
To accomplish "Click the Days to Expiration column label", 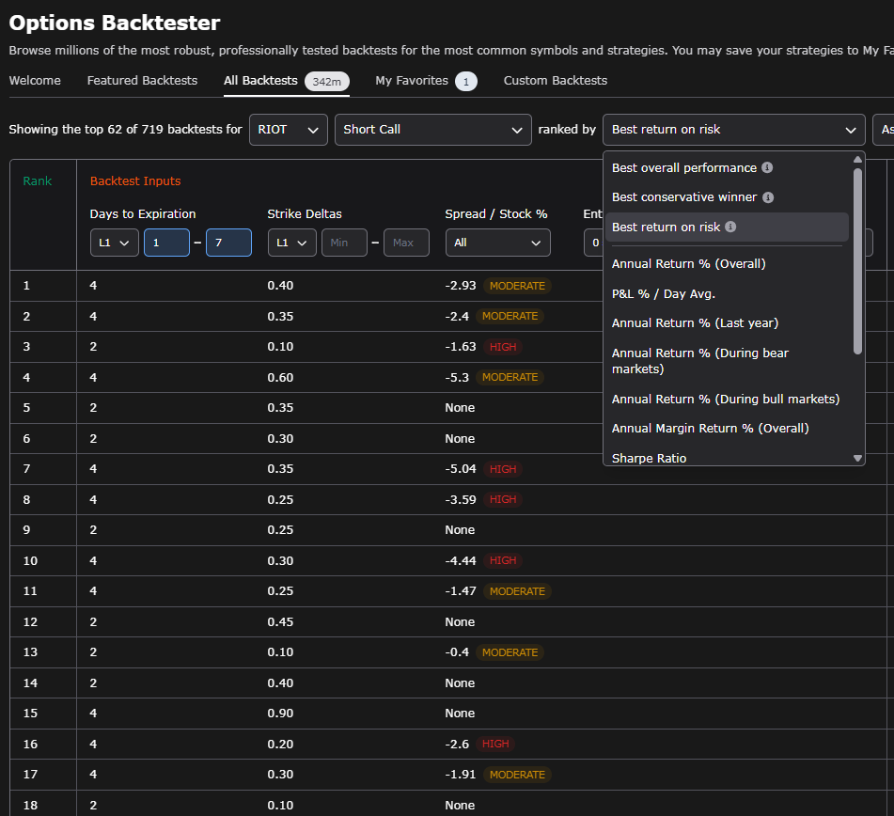I will 143,213.
